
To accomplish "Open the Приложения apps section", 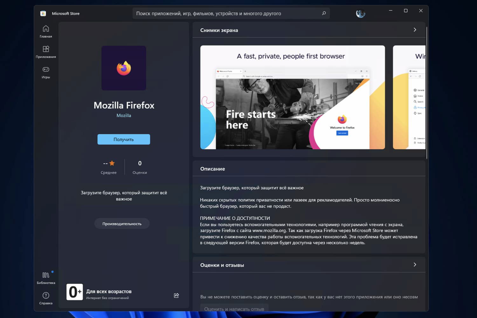I will [x=46, y=52].
